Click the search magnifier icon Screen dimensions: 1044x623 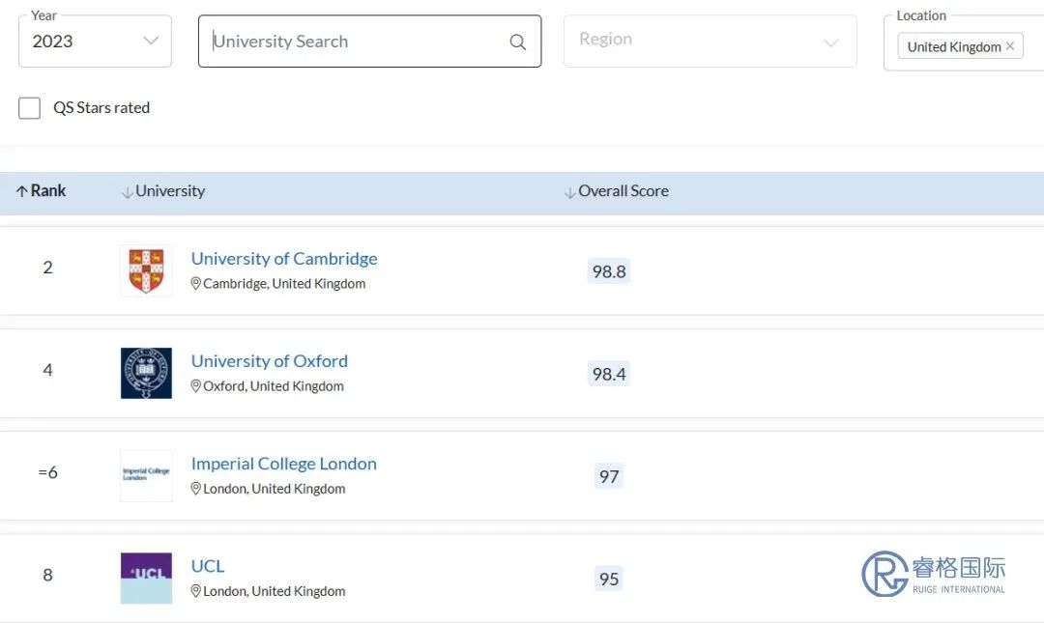click(x=517, y=42)
